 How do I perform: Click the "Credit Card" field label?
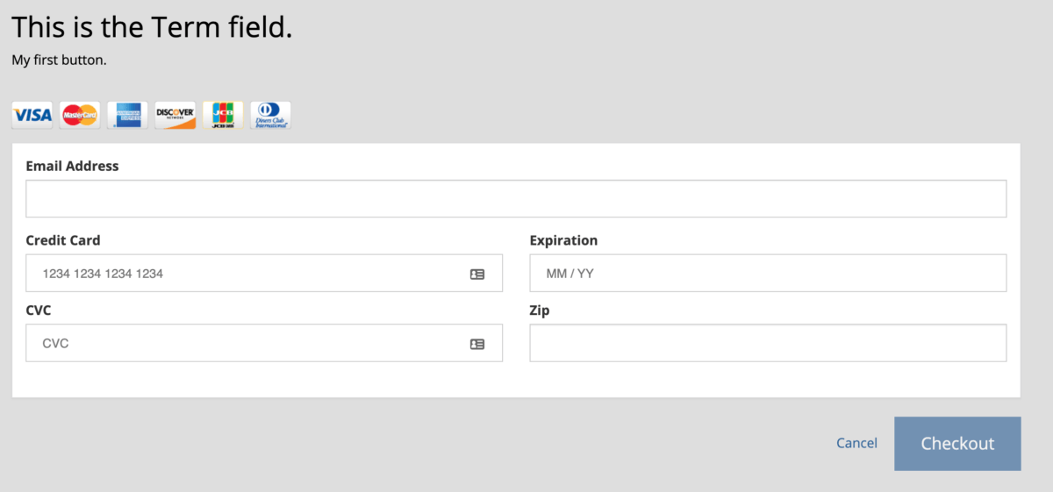pyautogui.click(x=63, y=240)
